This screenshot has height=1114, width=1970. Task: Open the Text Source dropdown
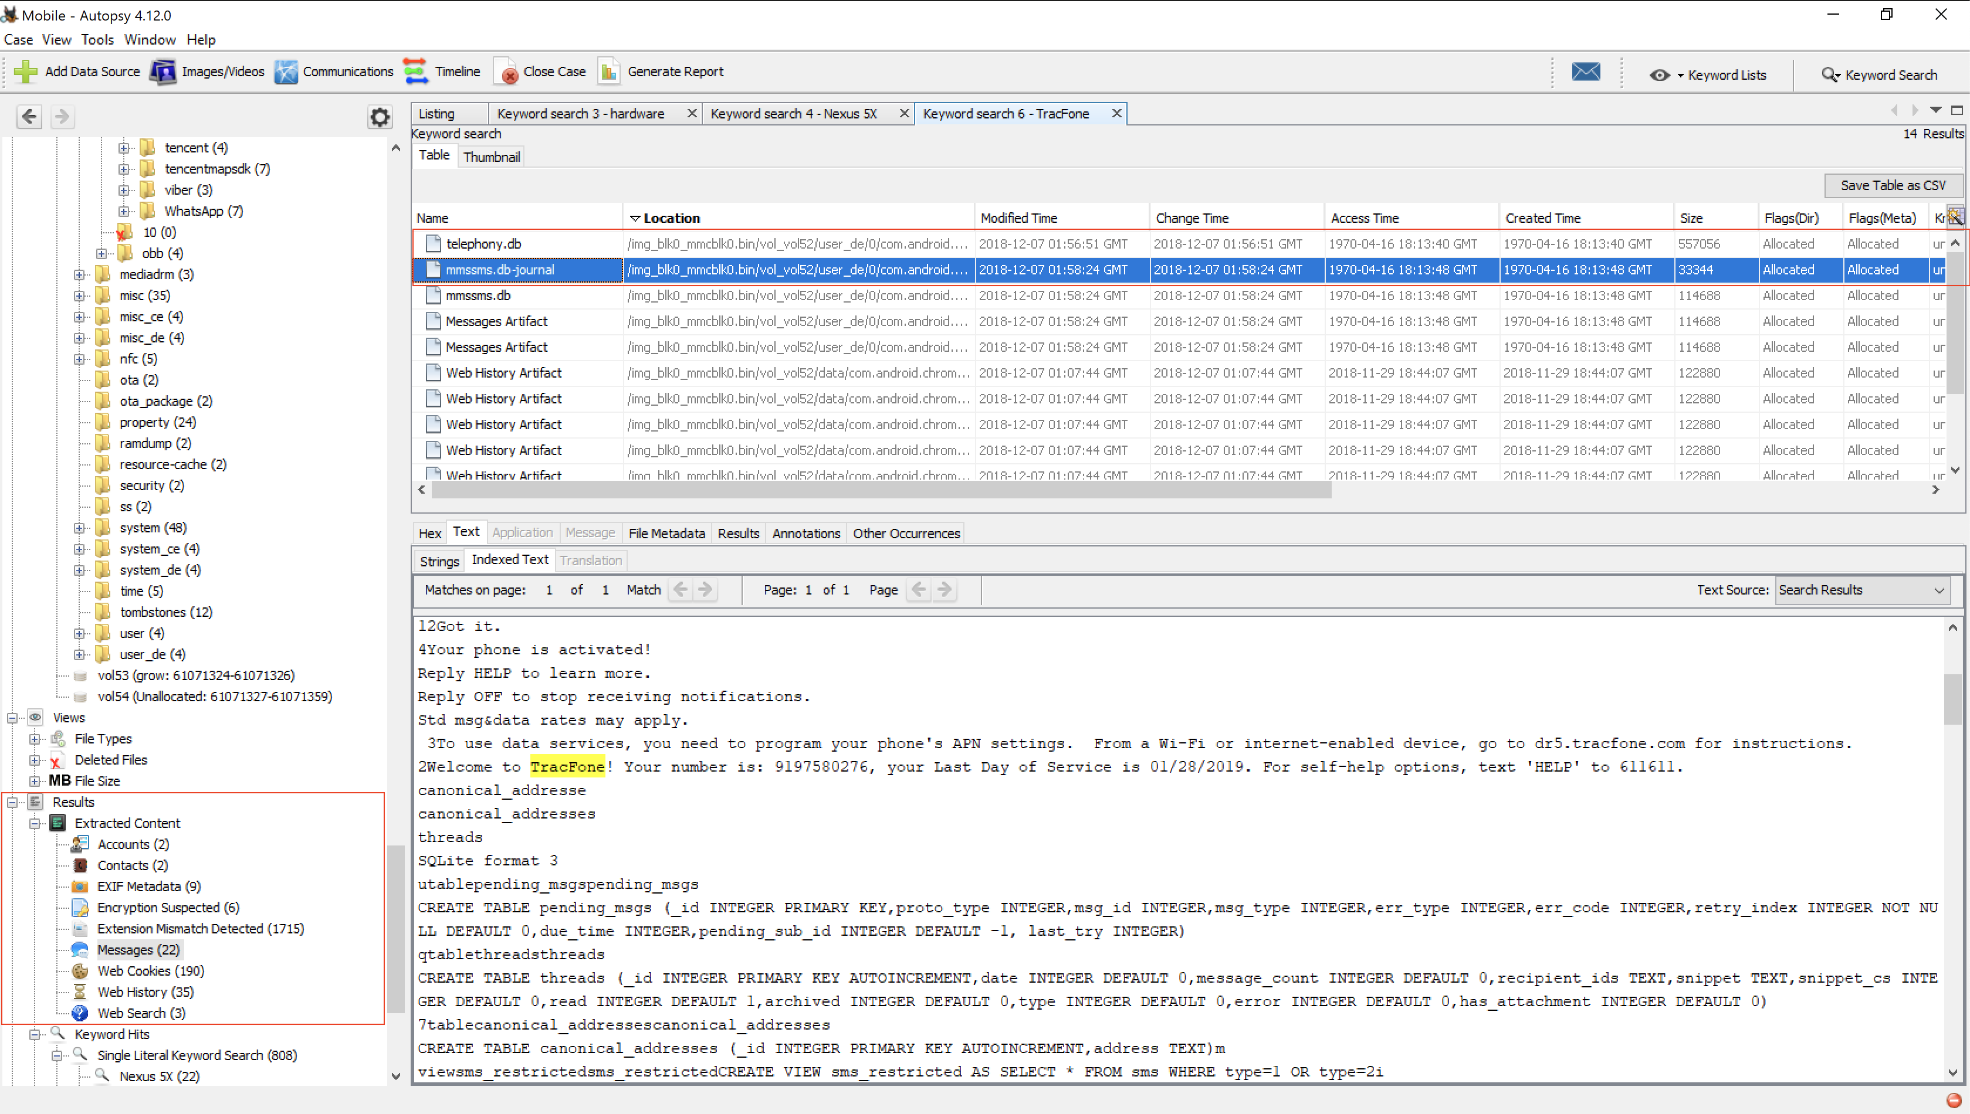pos(1862,590)
